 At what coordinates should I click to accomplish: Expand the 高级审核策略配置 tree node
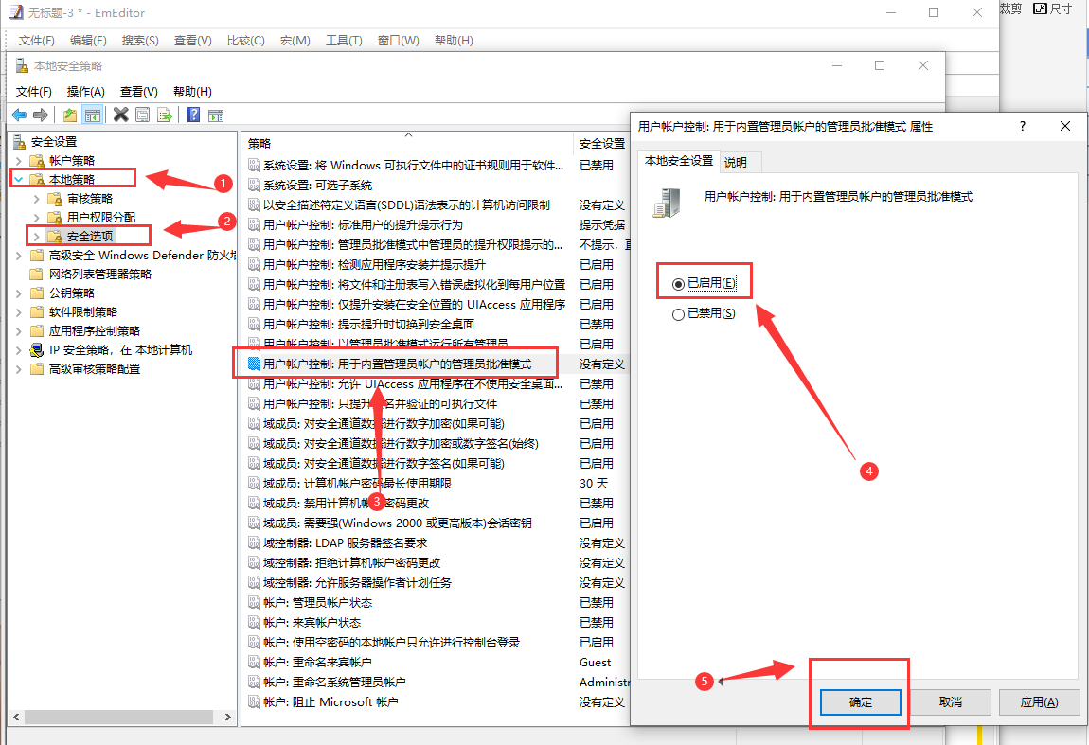click(x=19, y=369)
